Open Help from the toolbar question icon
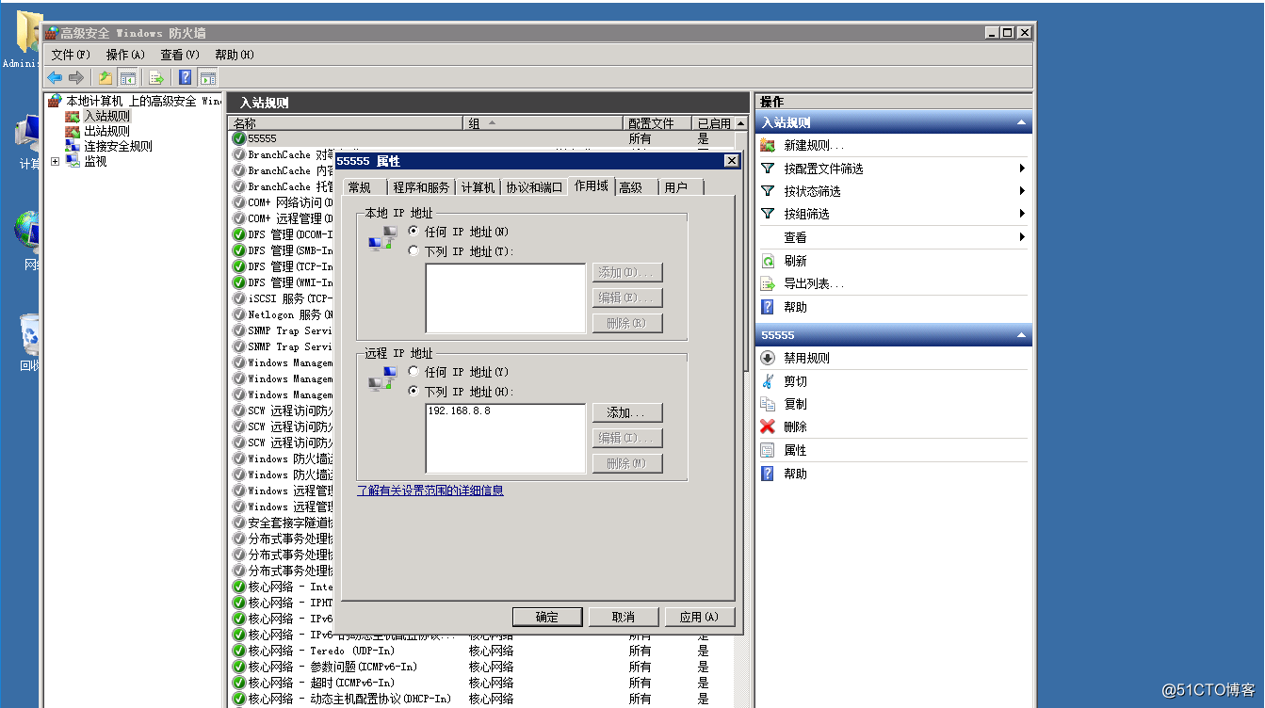The width and height of the screenshot is (1265, 708). click(186, 77)
